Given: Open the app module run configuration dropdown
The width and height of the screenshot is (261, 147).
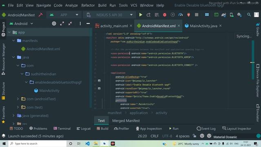Looking at the screenshot, I should [64, 15].
